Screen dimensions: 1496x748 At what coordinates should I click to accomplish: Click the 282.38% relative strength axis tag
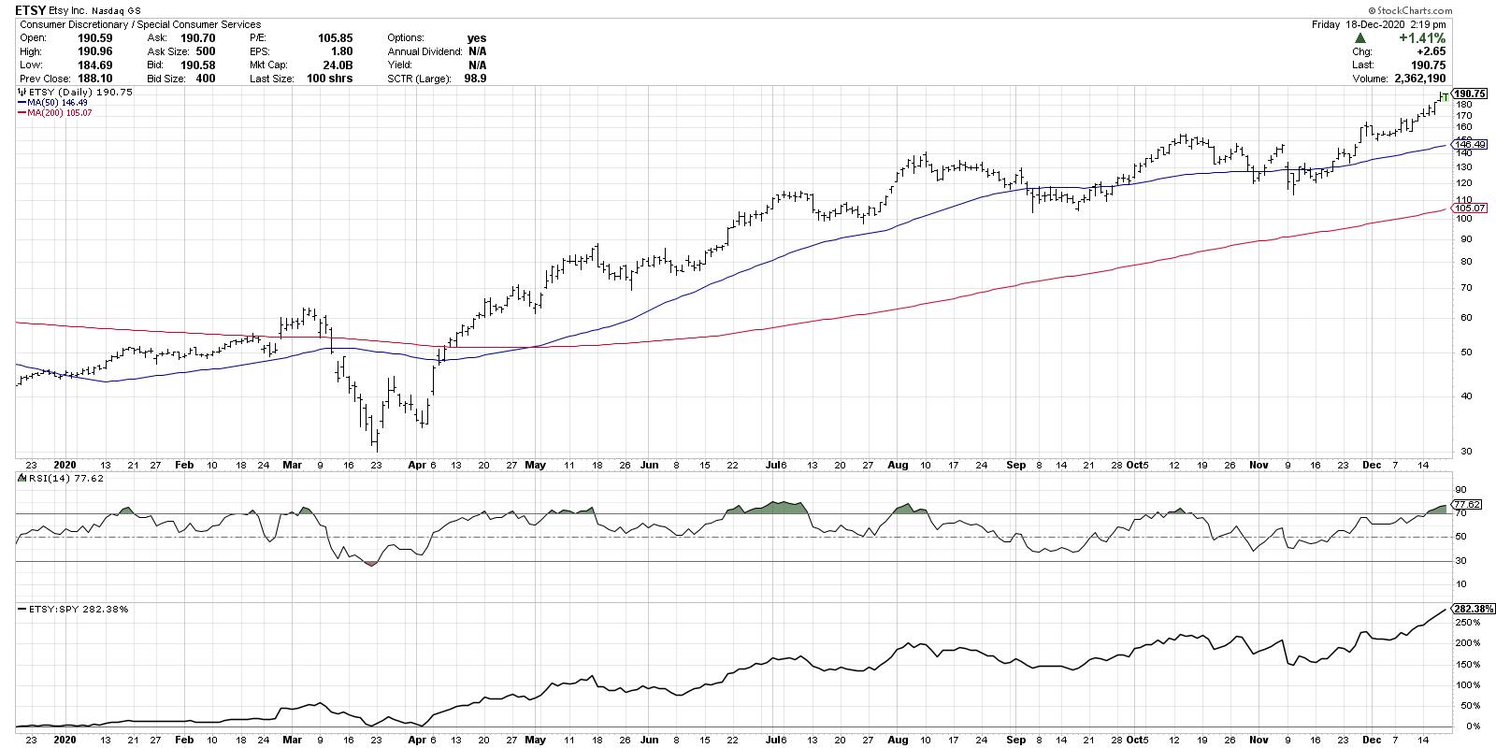(x=1472, y=608)
